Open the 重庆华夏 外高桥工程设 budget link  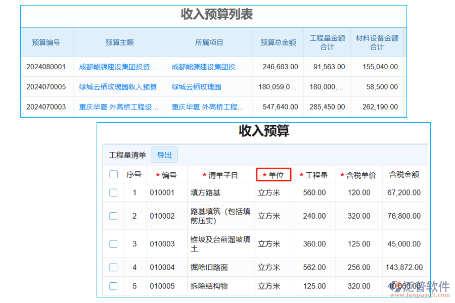click(119, 107)
